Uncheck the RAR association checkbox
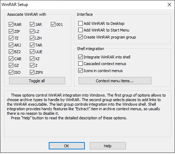 (11, 24)
